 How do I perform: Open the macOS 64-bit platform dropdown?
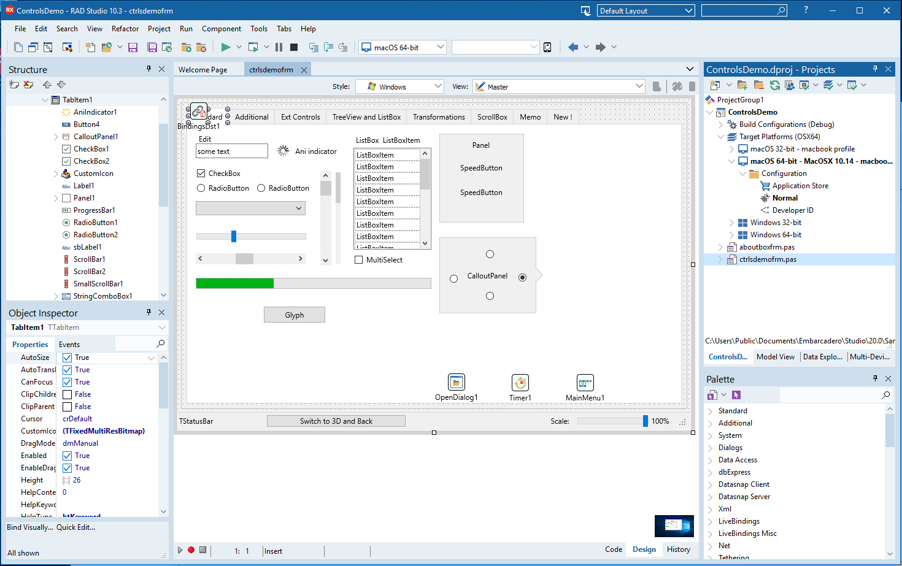pyautogui.click(x=440, y=47)
